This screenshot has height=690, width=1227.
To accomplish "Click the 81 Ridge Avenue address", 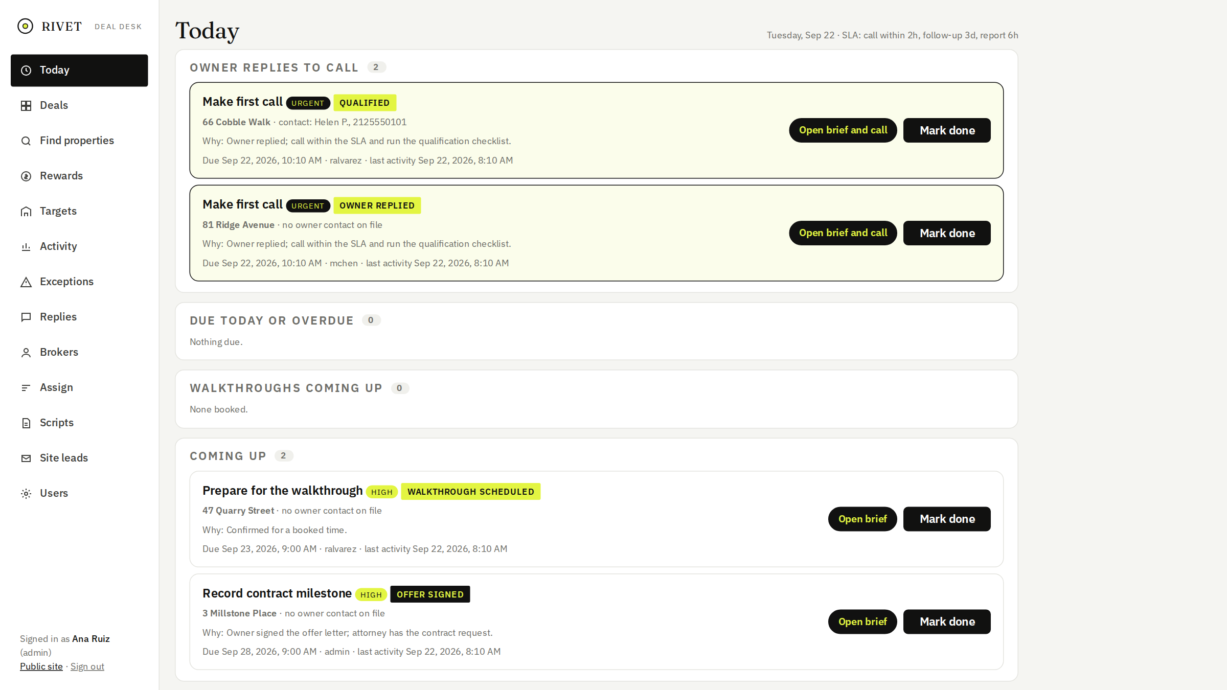I will tap(238, 225).
